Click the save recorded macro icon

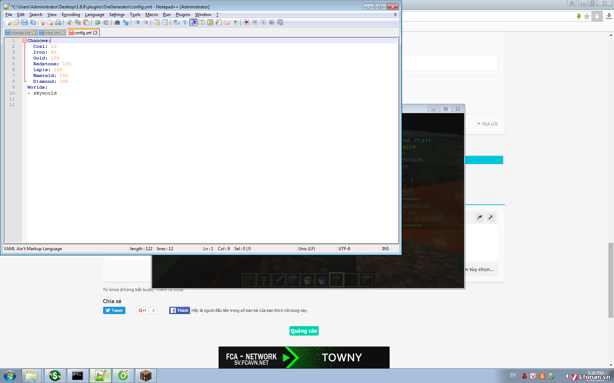pyautogui.click(x=280, y=22)
